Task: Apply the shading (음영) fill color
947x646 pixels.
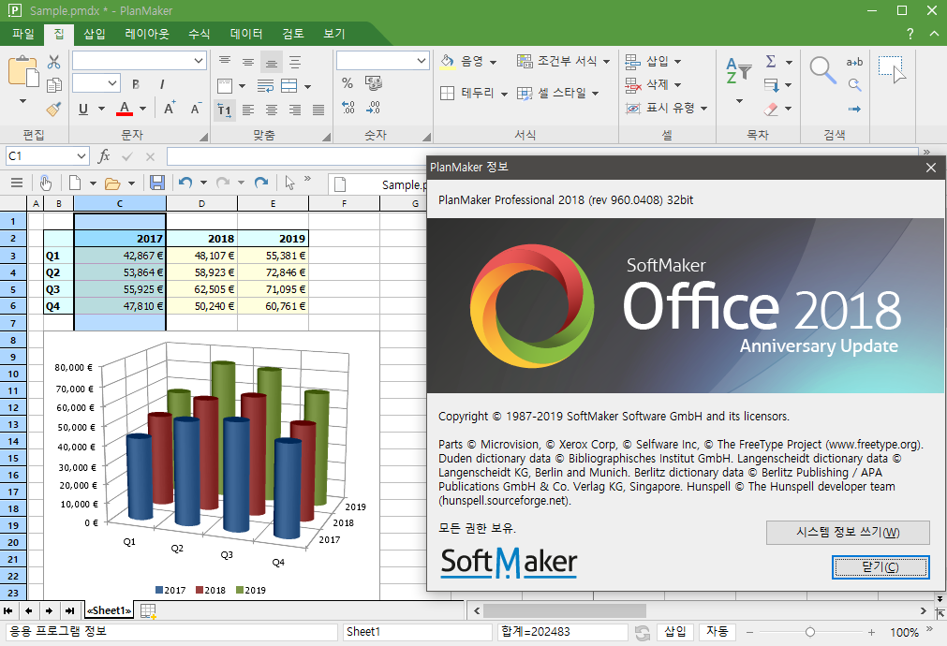Action: [448, 62]
